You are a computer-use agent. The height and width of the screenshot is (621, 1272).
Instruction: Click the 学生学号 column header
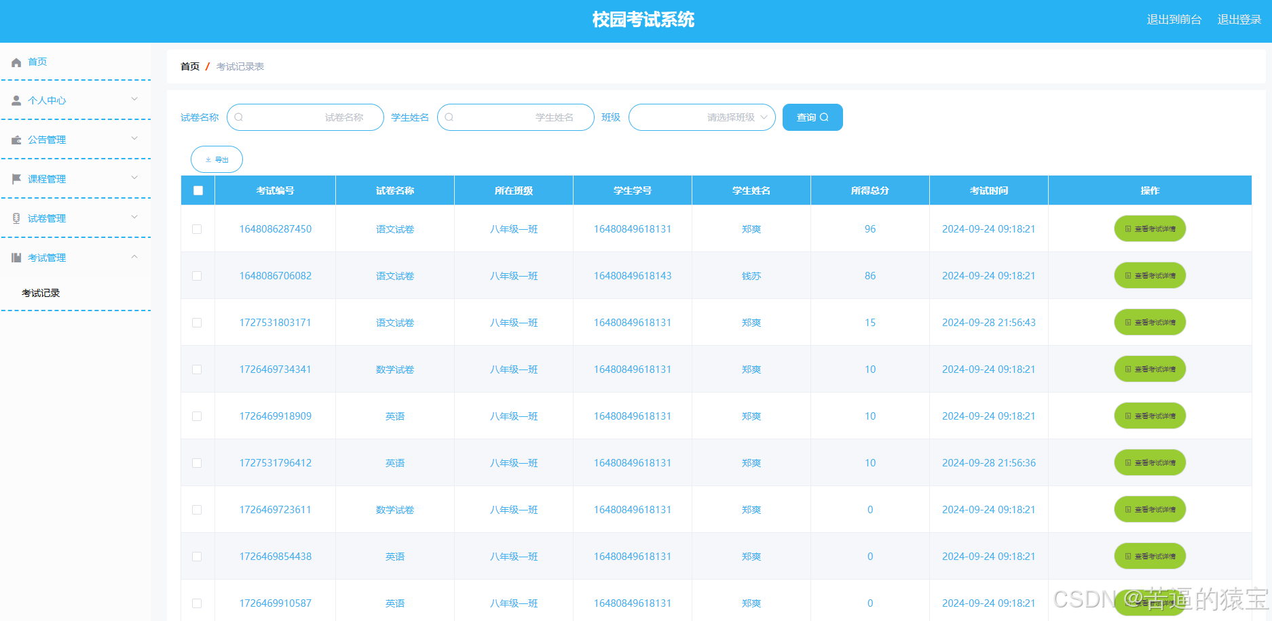[x=633, y=191]
